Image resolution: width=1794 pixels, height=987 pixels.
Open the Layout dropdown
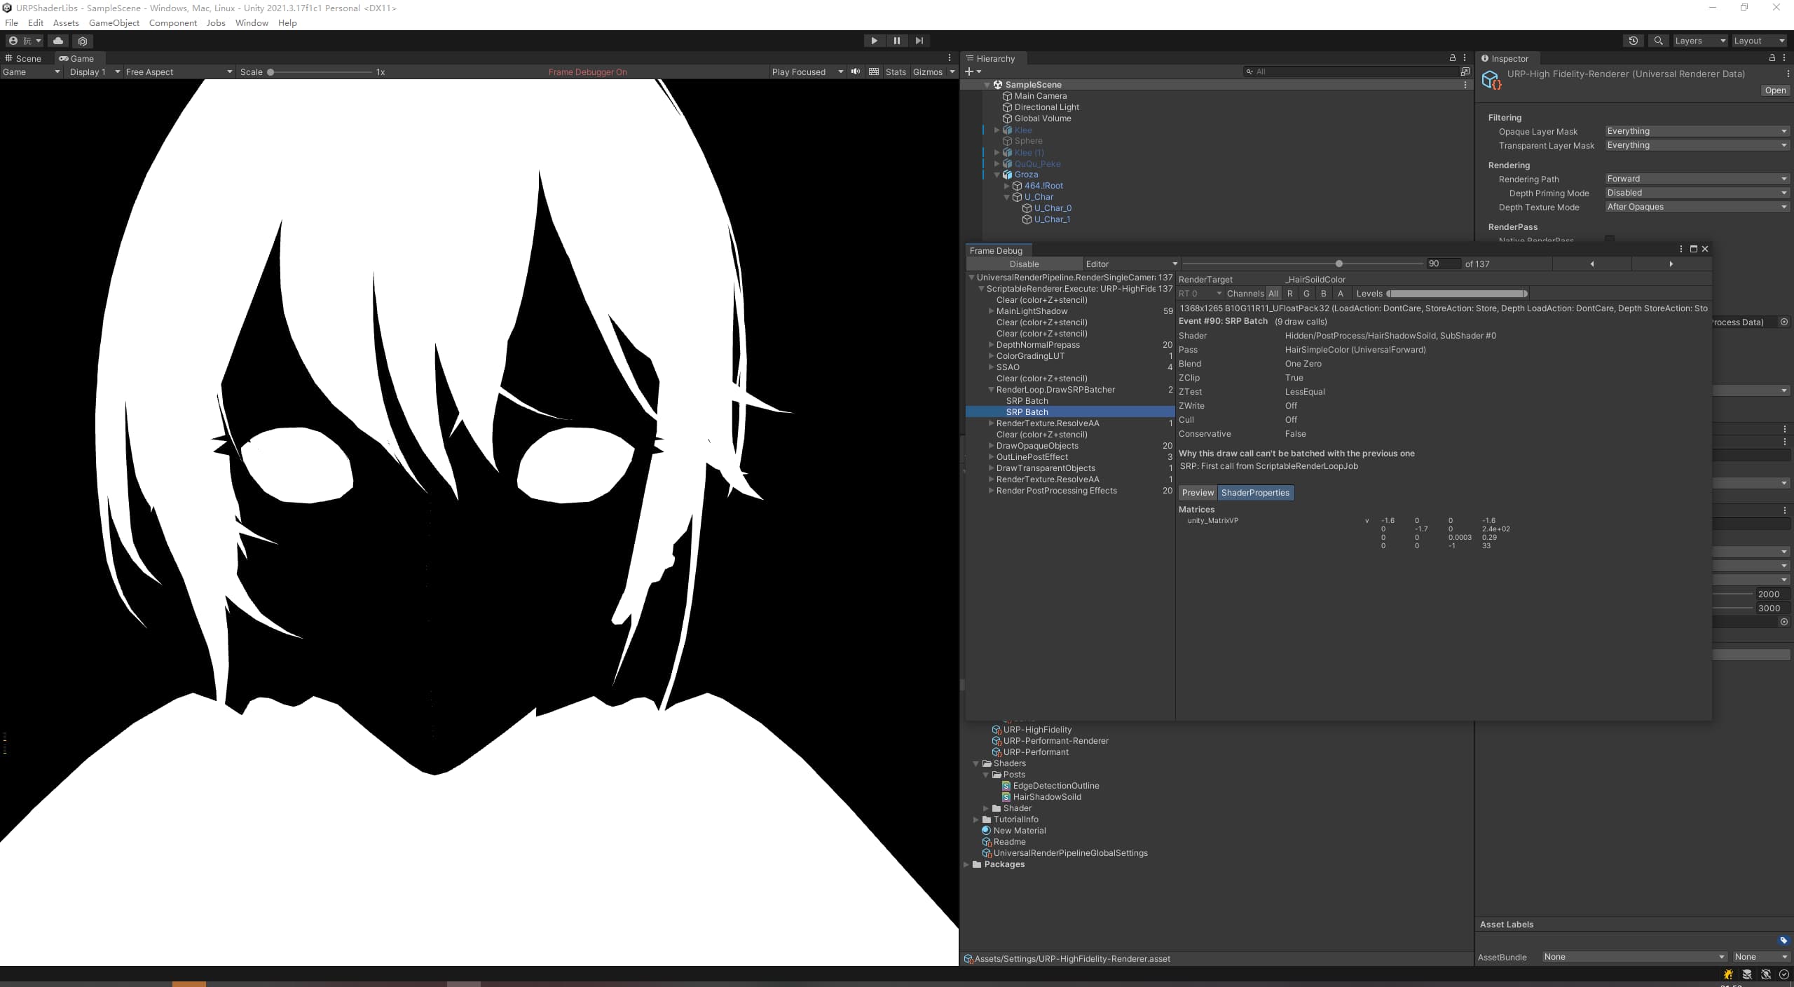[x=1759, y=41]
